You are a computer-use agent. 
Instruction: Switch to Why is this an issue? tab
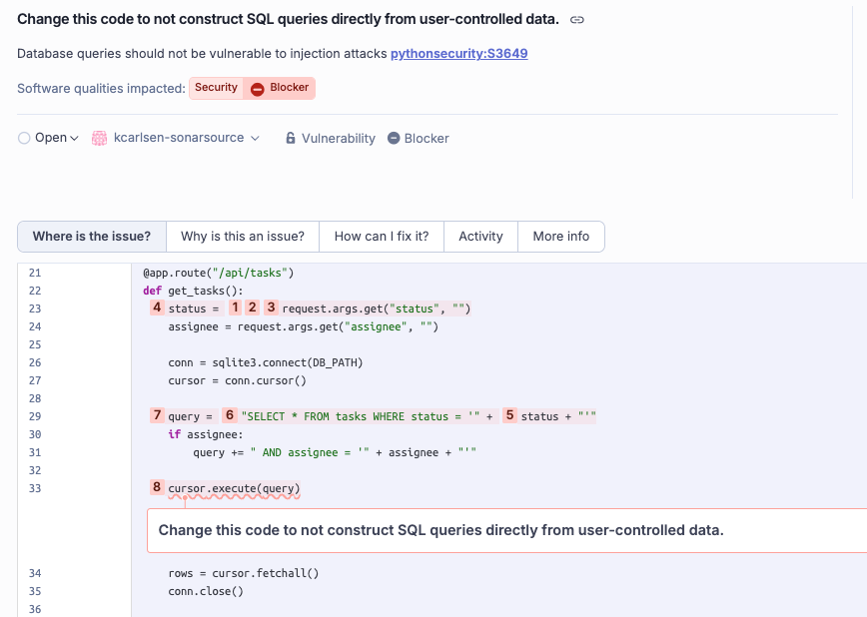click(243, 237)
